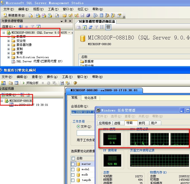Screen dimensions: 190x184
Task: Click the 会话名称 input field
Action: 83,112
